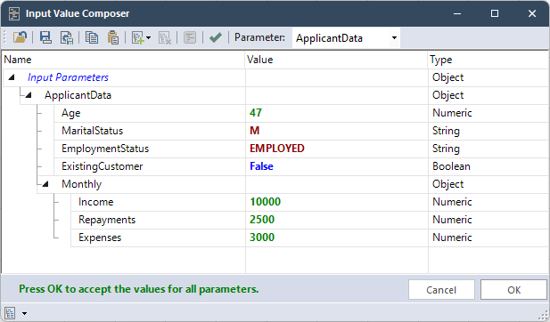Select the Expenses value 3000
Viewport: 550px width, 322px height.
(x=262, y=237)
